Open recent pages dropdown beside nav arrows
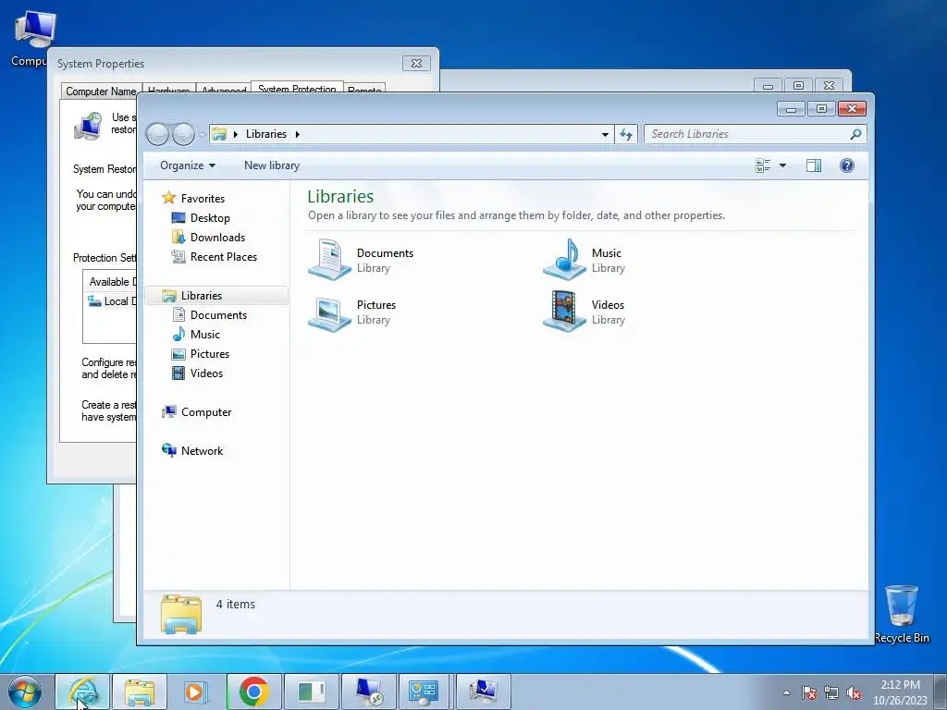 tap(202, 135)
